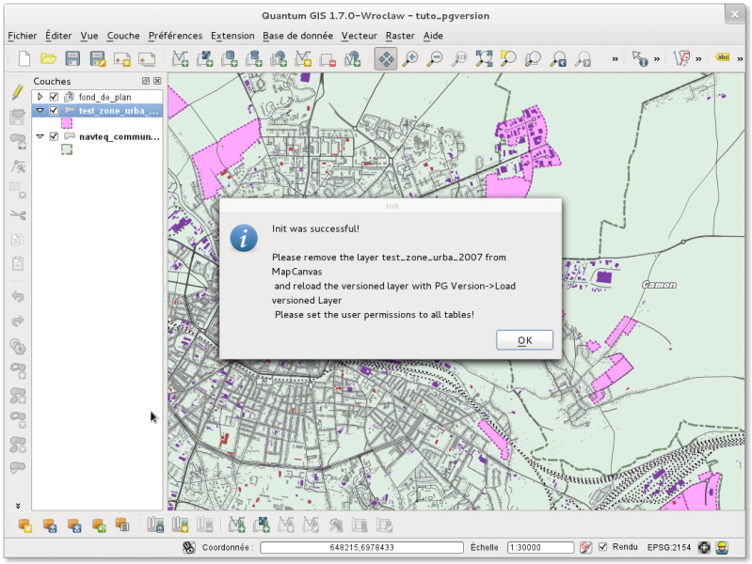Click the Save Project floppy icon
Image resolution: width=752 pixels, height=564 pixels.
pos(72,59)
